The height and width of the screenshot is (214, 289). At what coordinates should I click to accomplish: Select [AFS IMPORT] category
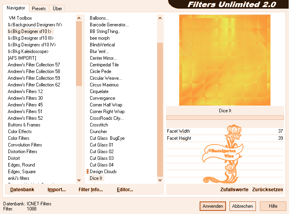pos(22,58)
